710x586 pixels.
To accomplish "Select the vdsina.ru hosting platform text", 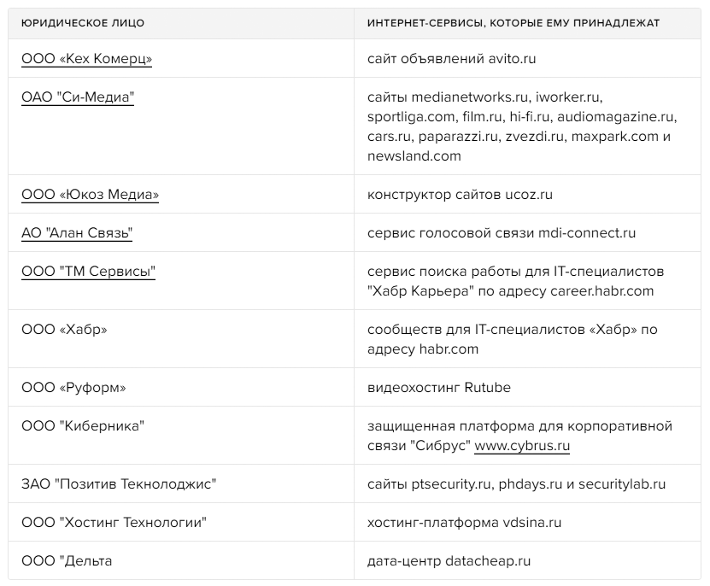I will click(464, 523).
